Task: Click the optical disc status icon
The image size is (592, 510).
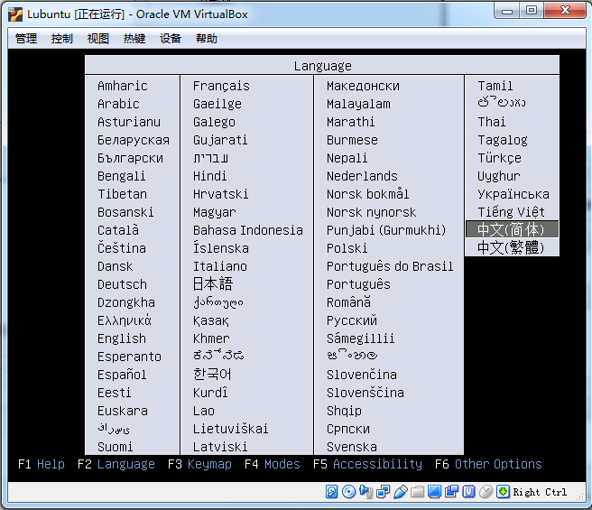Action: tap(348, 491)
